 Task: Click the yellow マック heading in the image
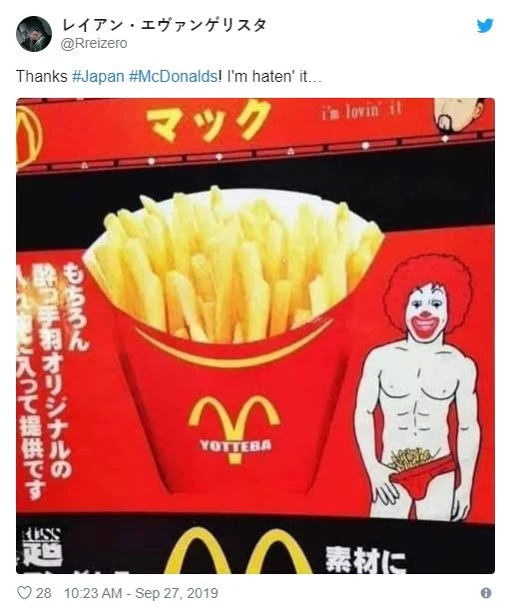pos(210,122)
